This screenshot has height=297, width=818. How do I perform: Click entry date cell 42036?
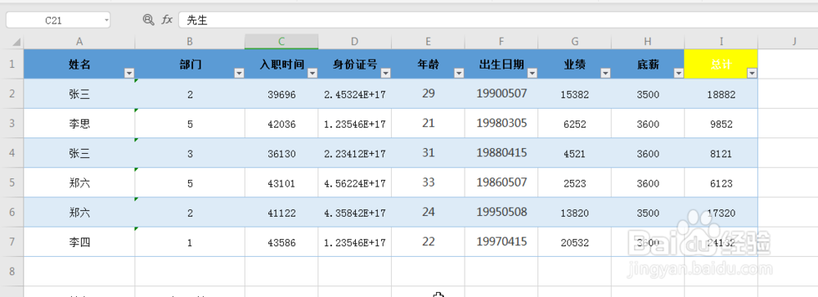click(x=281, y=124)
